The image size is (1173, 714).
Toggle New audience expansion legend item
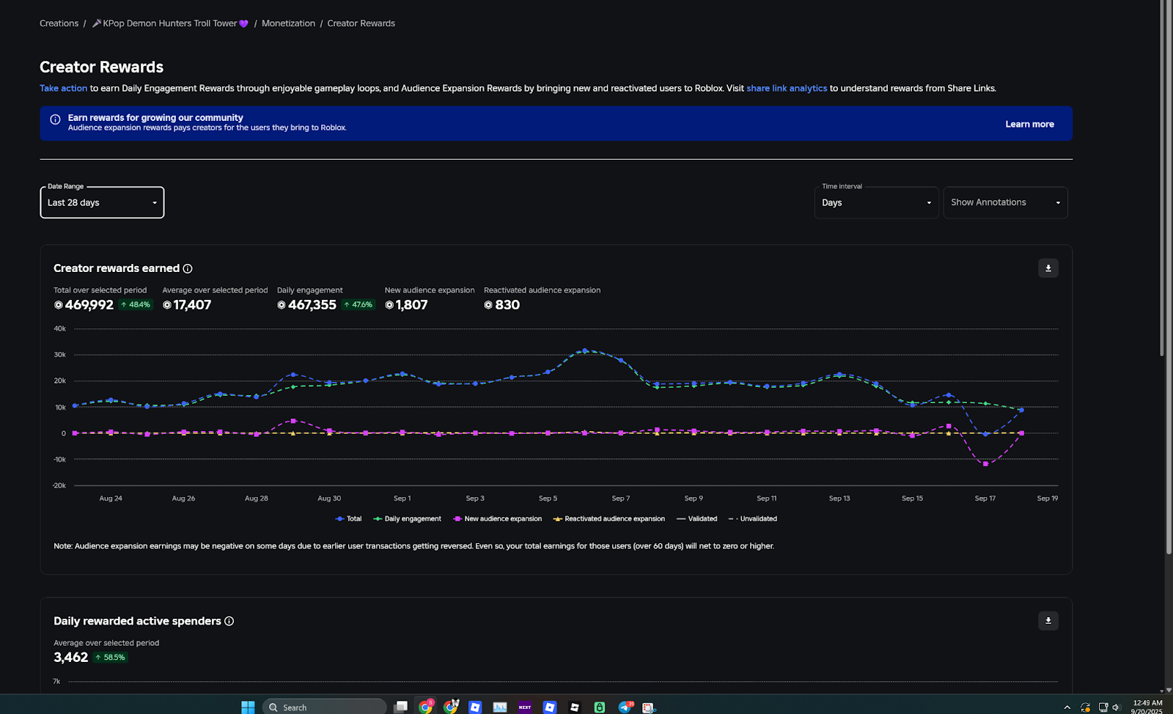[497, 518]
